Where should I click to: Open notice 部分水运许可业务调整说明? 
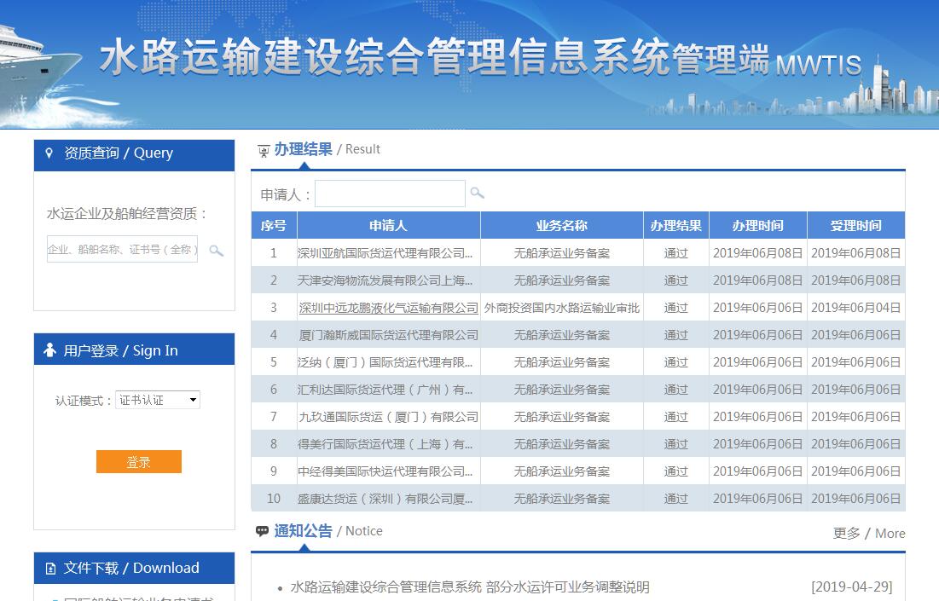469,587
